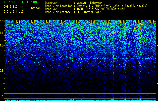This screenshot has height=101, width=158.
Task: Click the vertical echo streak after 1327
Action: [114, 60]
